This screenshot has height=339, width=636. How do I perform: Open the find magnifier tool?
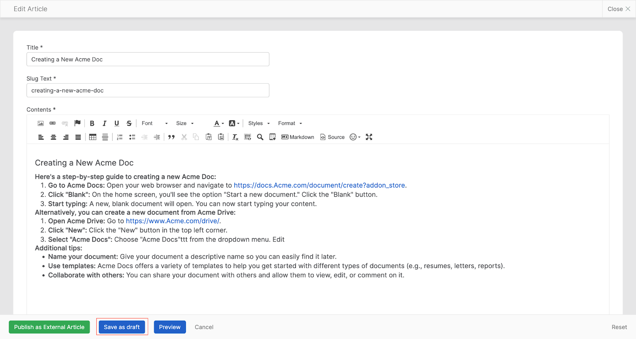260,137
